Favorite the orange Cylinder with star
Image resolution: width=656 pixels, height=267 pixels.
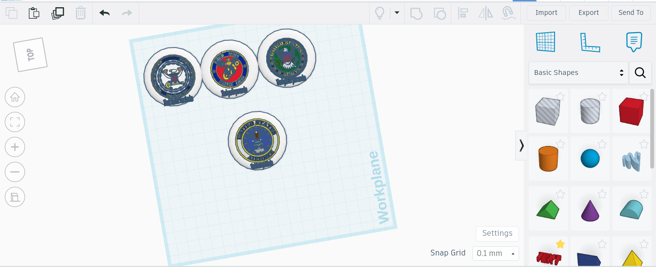click(560, 144)
